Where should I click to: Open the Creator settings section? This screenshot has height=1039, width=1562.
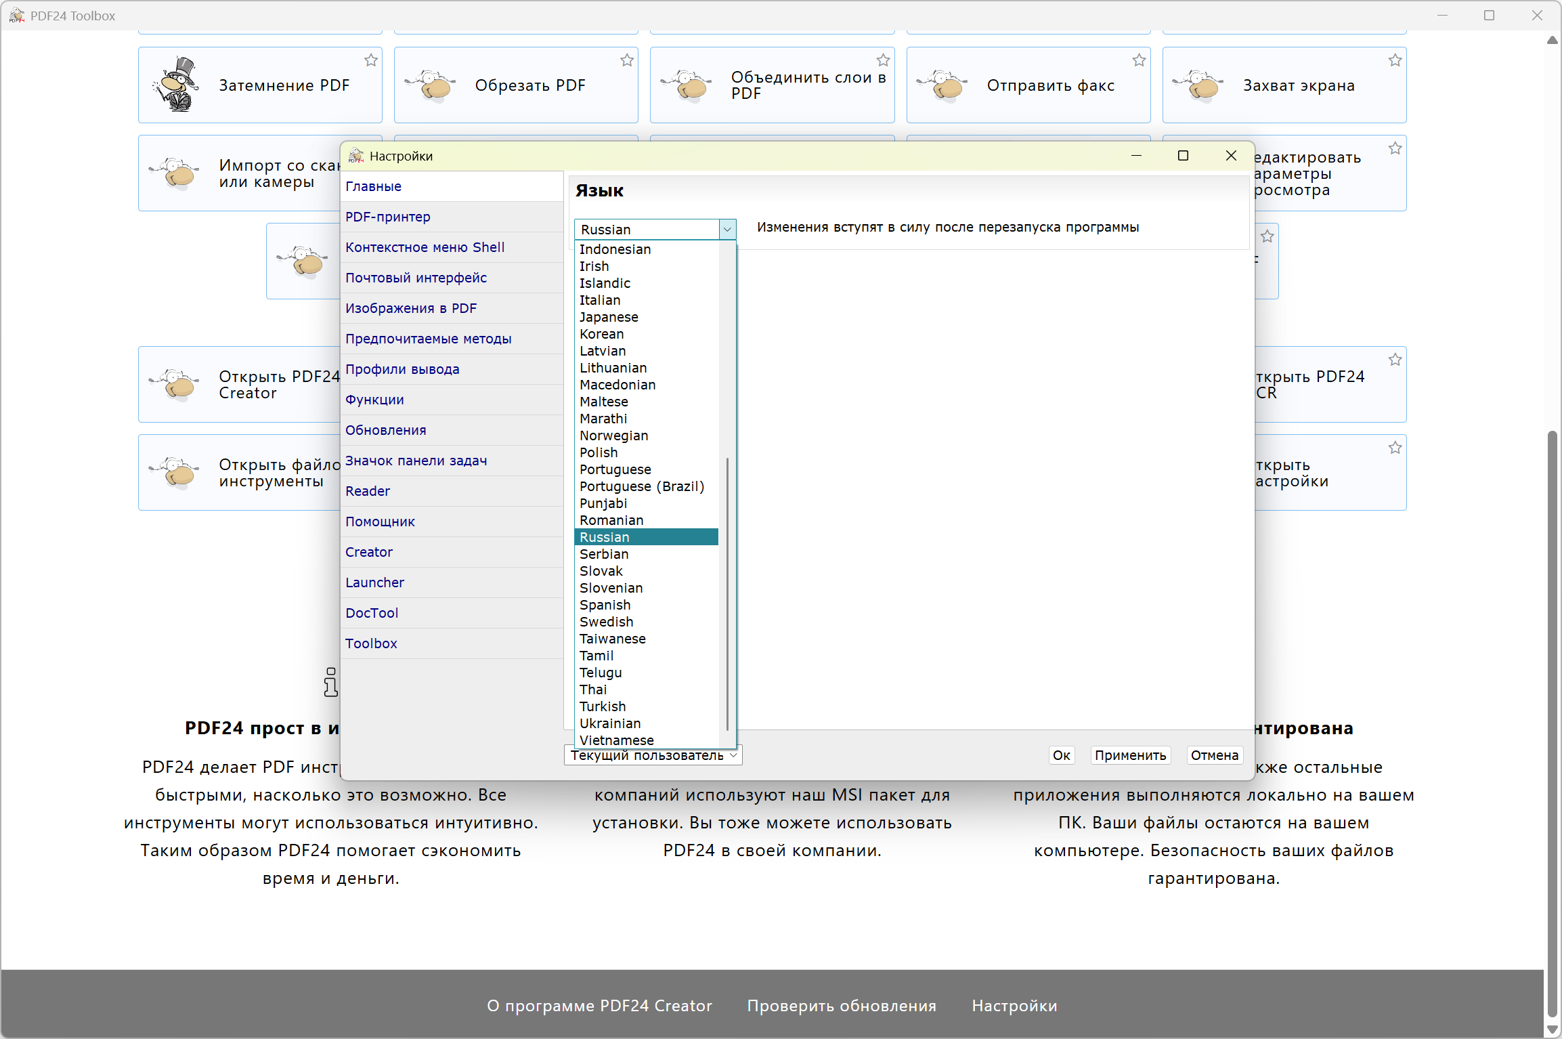(452, 552)
